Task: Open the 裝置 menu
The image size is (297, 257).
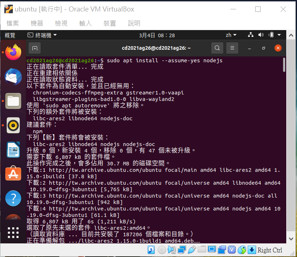Action: [x=110, y=23]
